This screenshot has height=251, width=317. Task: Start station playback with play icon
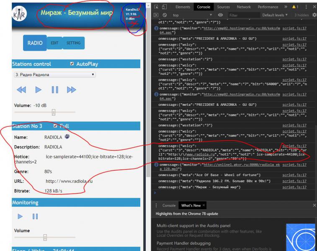pyautogui.click(x=38, y=90)
